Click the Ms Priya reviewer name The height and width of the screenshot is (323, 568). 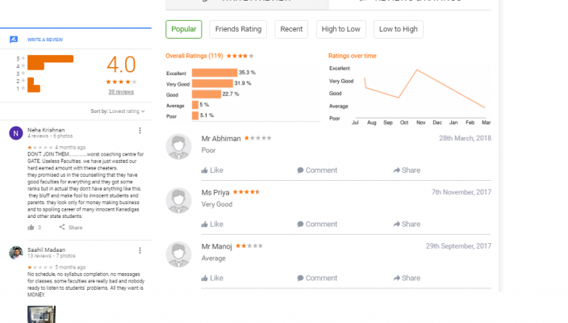pyautogui.click(x=215, y=192)
